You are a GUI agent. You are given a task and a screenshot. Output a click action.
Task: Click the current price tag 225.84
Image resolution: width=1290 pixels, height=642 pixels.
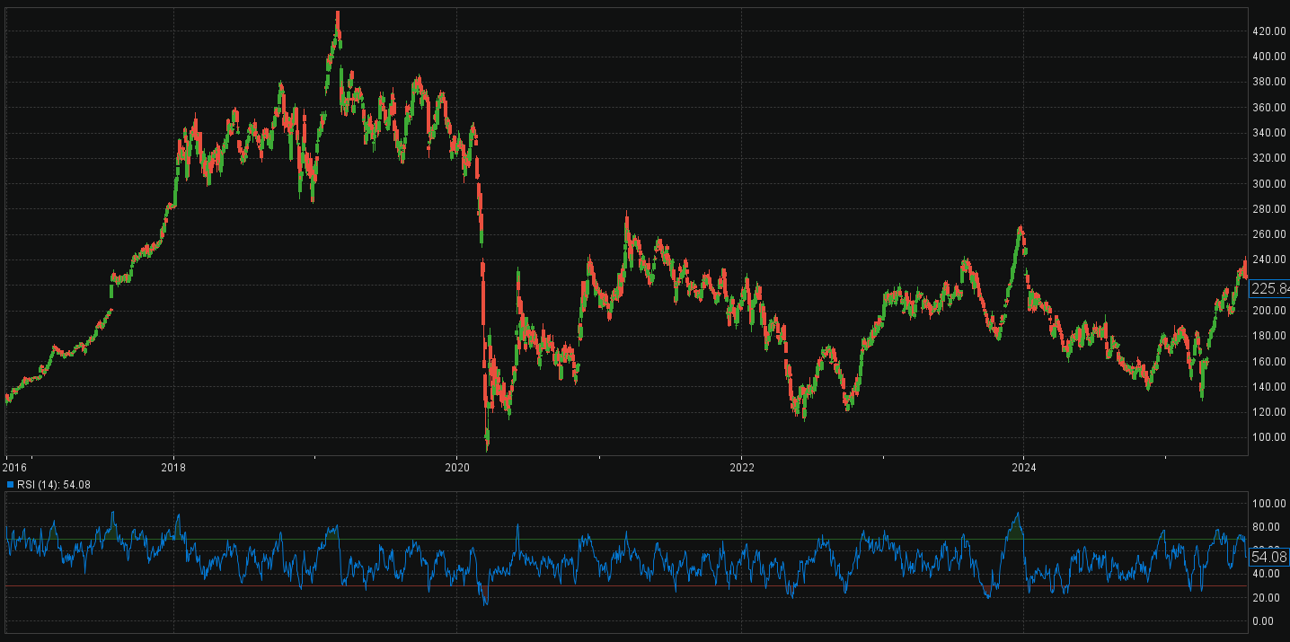[1269, 288]
